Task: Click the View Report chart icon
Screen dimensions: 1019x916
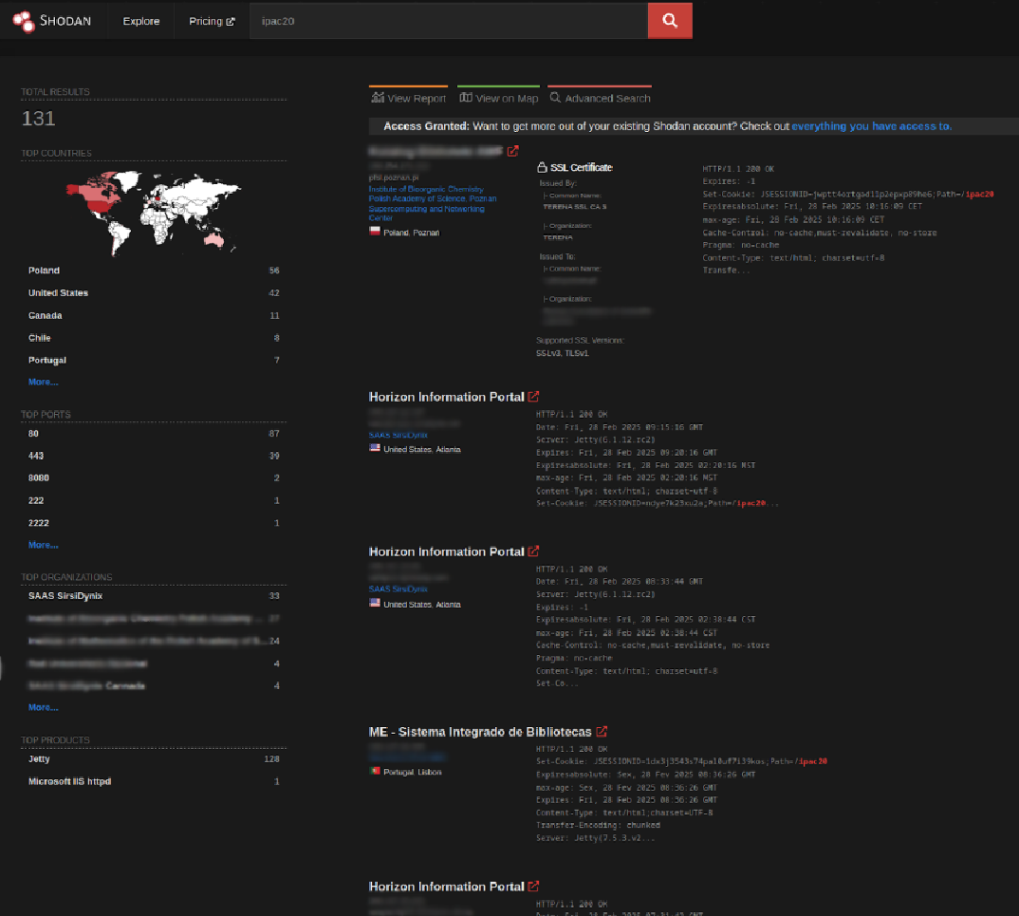Action: click(377, 98)
